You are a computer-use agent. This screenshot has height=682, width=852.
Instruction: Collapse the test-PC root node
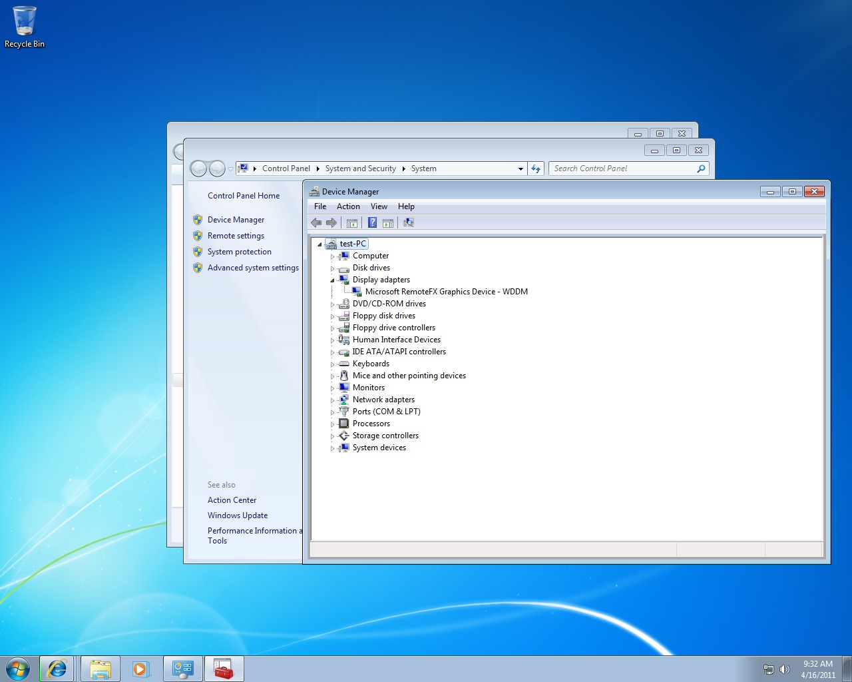319,244
